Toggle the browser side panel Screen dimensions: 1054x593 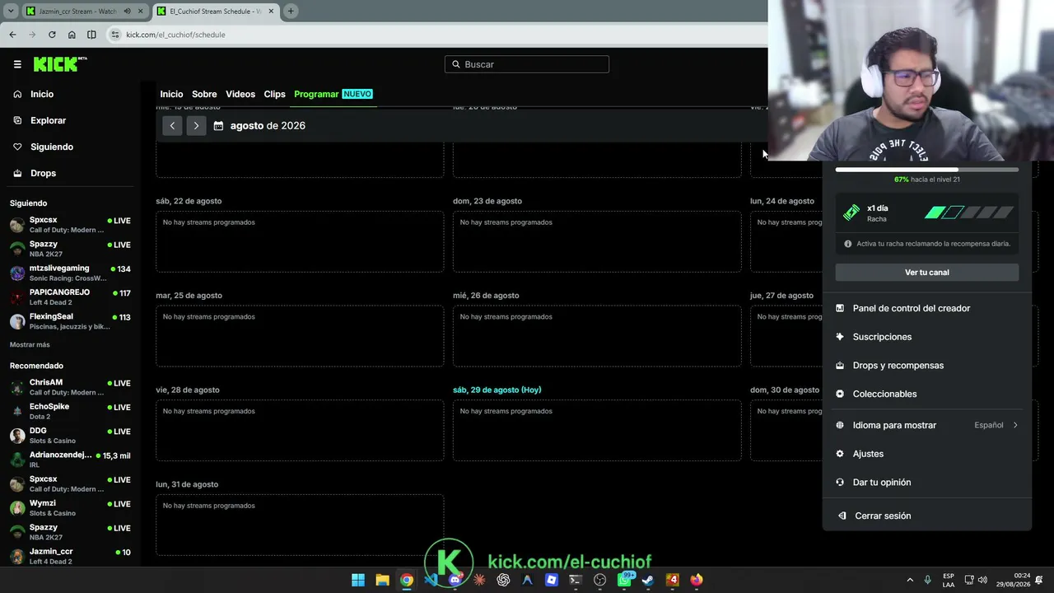pyautogui.click(x=91, y=35)
